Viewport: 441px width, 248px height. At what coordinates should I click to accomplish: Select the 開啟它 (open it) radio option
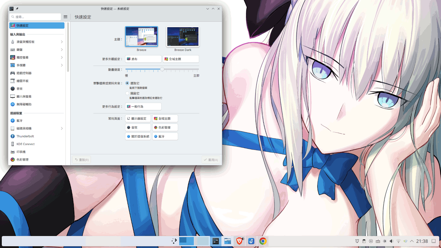point(127,93)
